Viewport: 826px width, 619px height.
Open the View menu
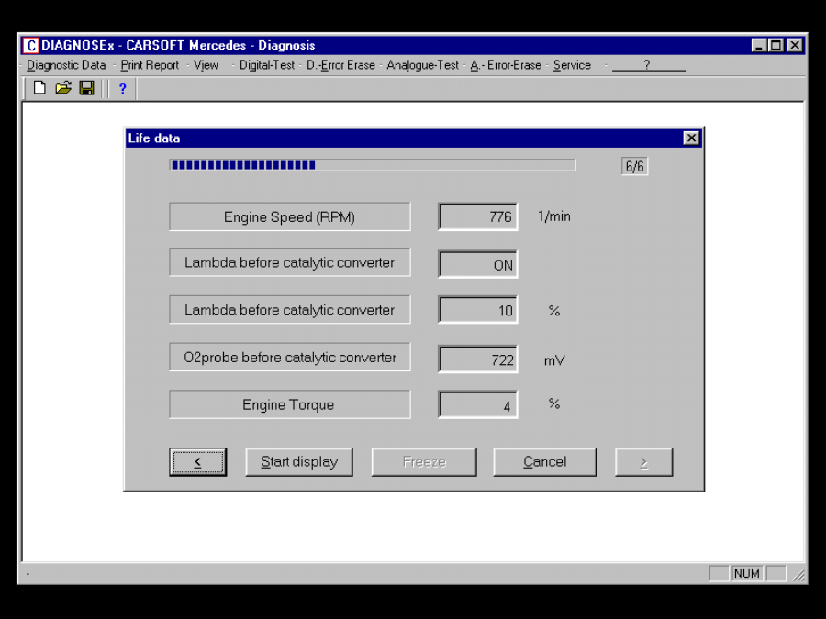point(206,65)
